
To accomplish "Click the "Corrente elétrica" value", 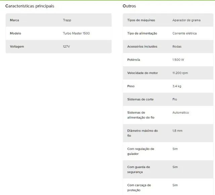I will click(184, 33).
